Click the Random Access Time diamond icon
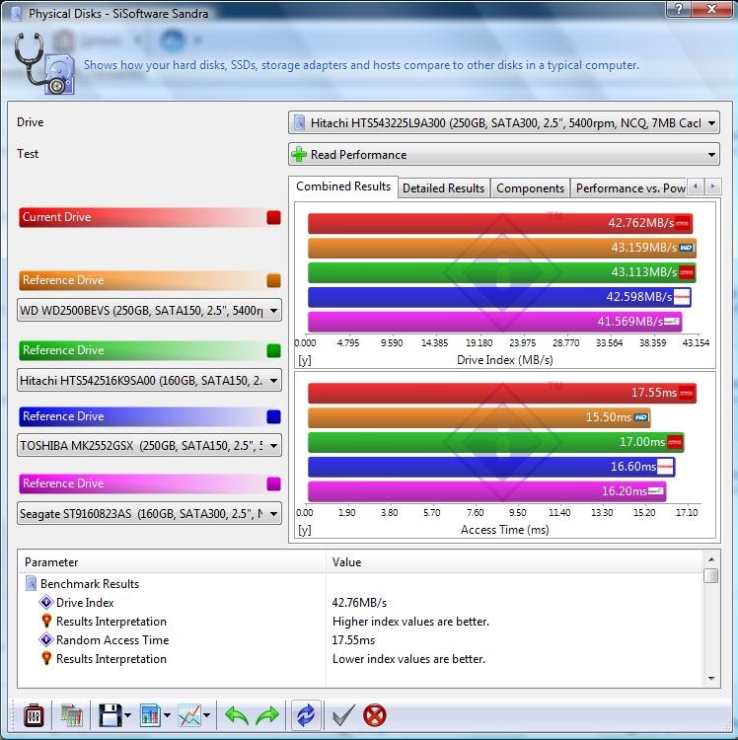 (46, 639)
